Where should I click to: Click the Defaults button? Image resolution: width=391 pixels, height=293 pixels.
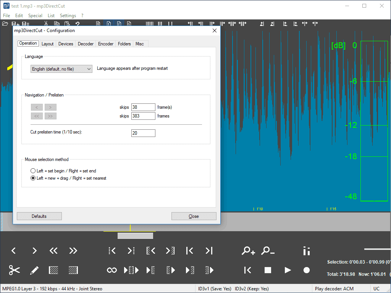39,216
